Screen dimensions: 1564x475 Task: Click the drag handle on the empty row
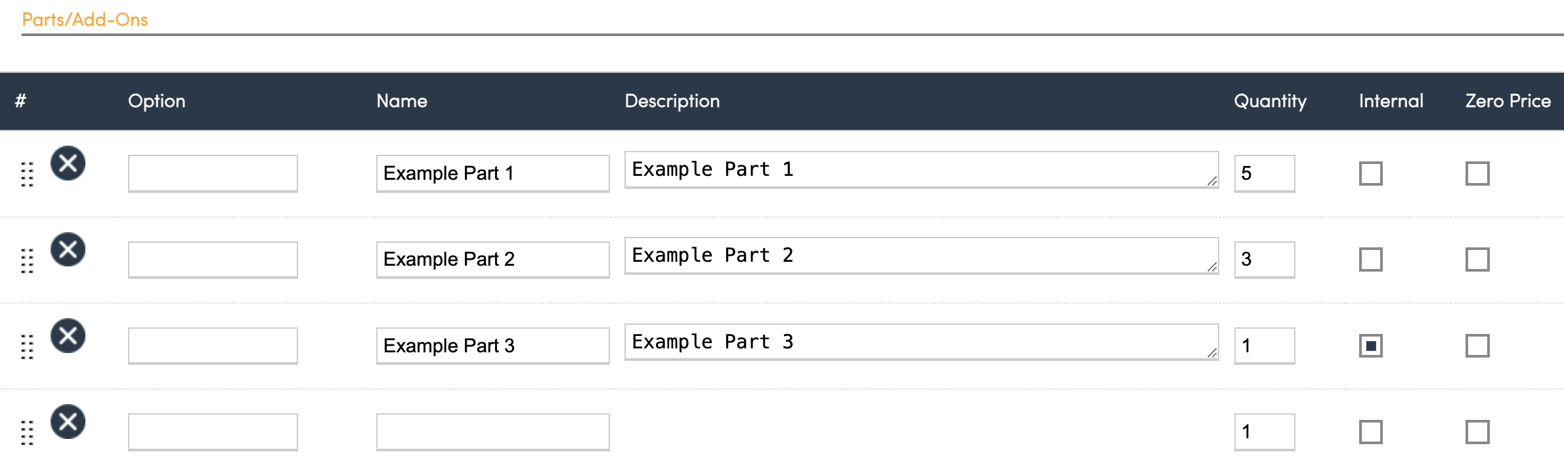tap(27, 432)
